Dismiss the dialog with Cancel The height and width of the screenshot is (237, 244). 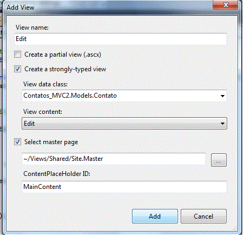tap(203, 216)
